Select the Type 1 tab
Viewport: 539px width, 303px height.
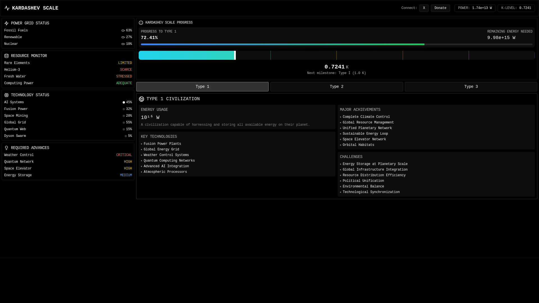pos(202,87)
